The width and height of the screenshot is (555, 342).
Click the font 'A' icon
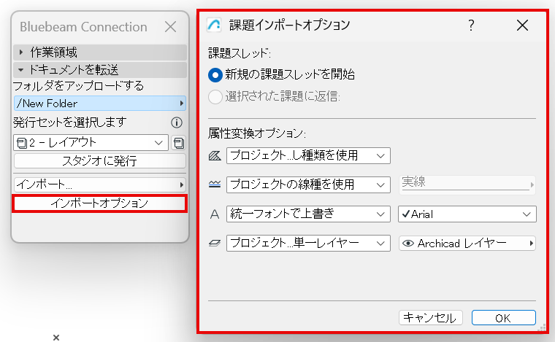[x=215, y=214]
